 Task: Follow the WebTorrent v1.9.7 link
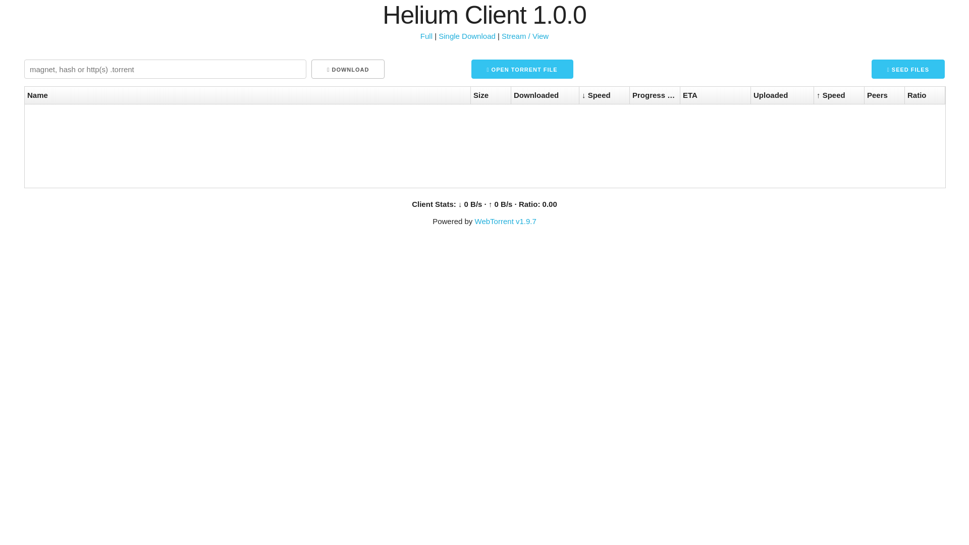[x=505, y=222]
